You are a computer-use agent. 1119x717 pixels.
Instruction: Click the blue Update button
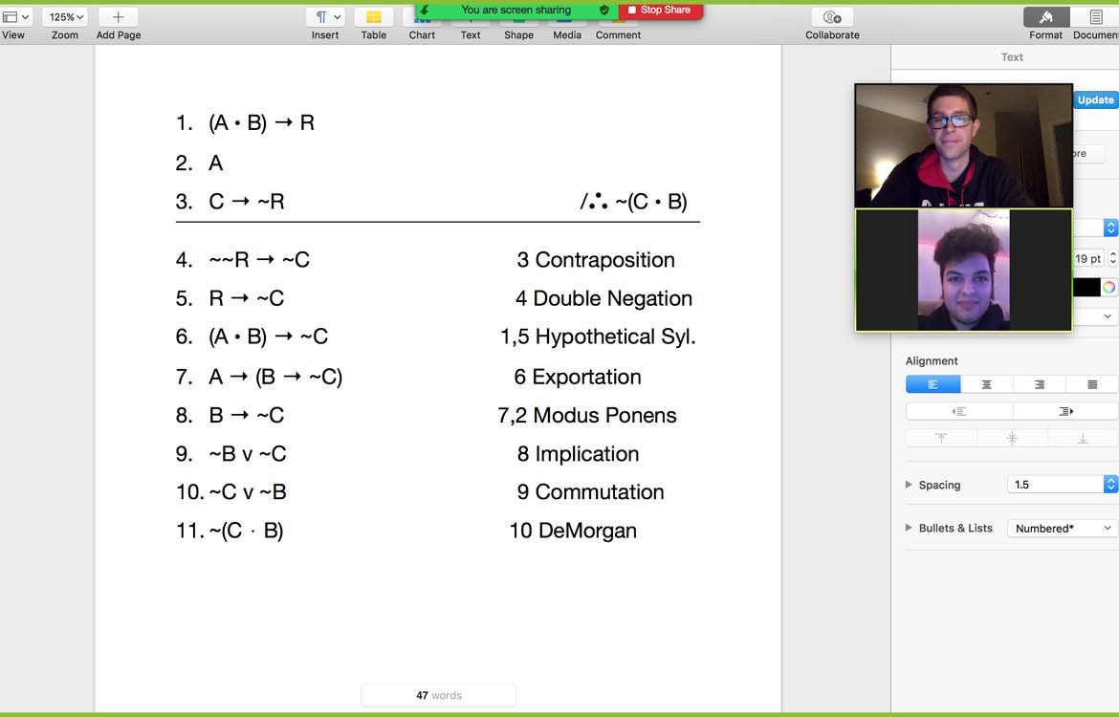click(x=1095, y=99)
